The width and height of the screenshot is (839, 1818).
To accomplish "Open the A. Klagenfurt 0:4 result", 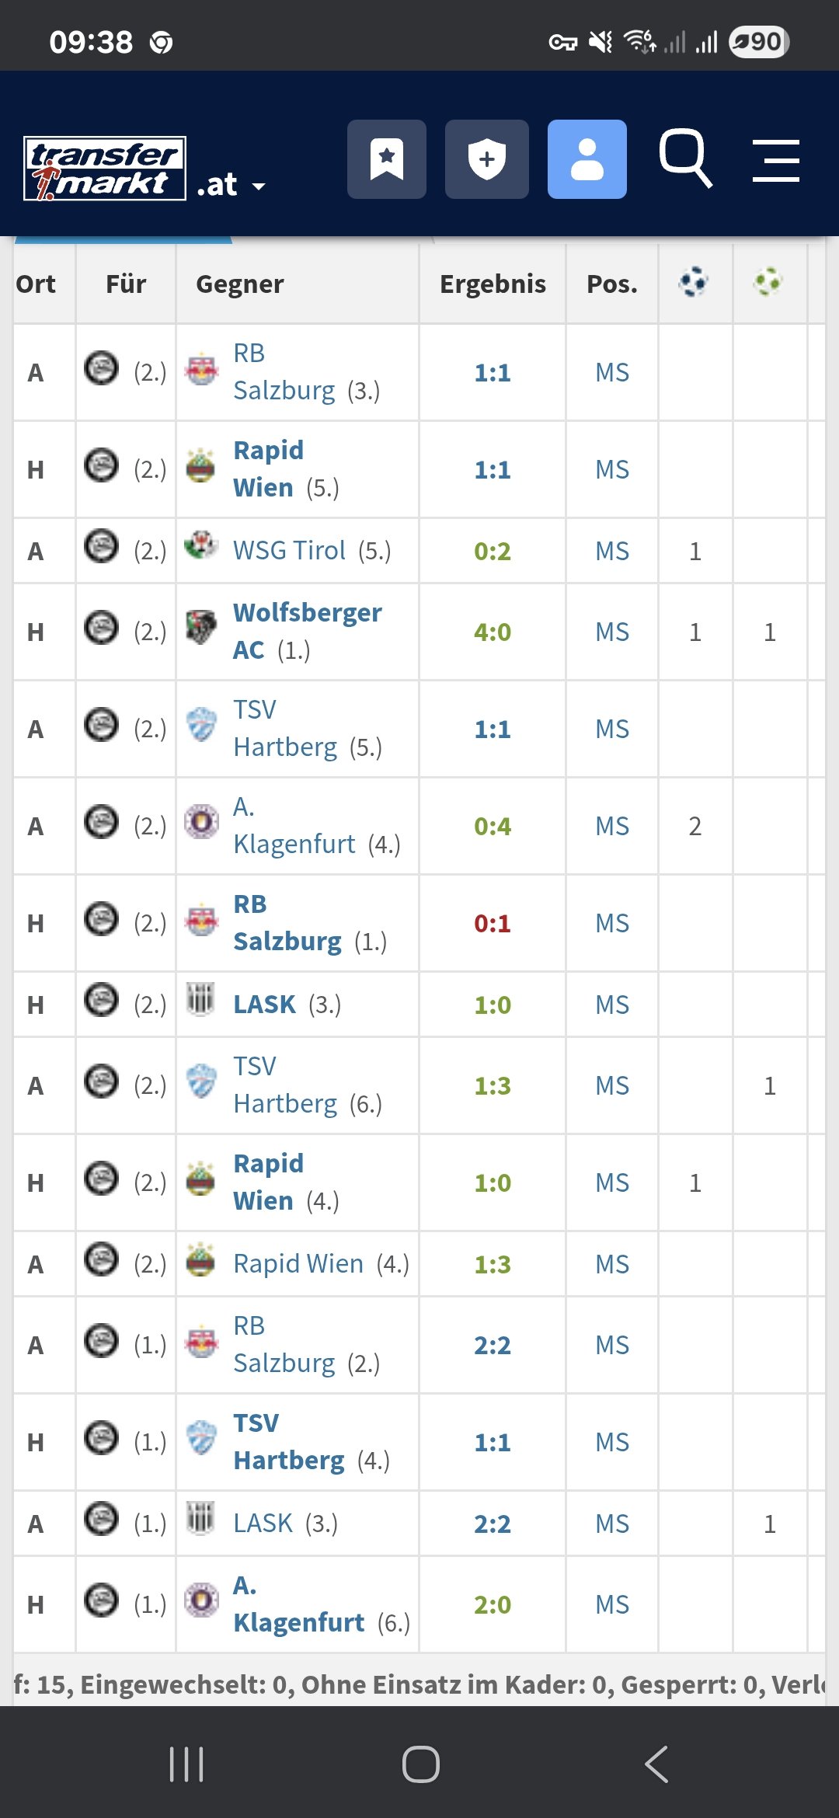I will (493, 827).
